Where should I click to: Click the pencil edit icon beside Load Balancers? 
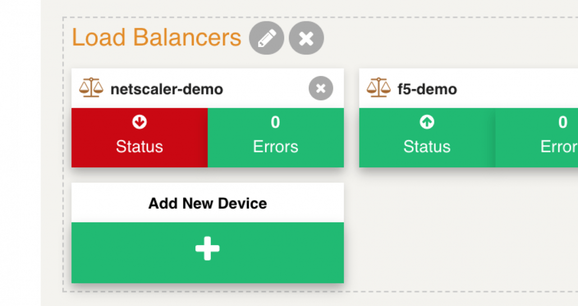point(267,38)
